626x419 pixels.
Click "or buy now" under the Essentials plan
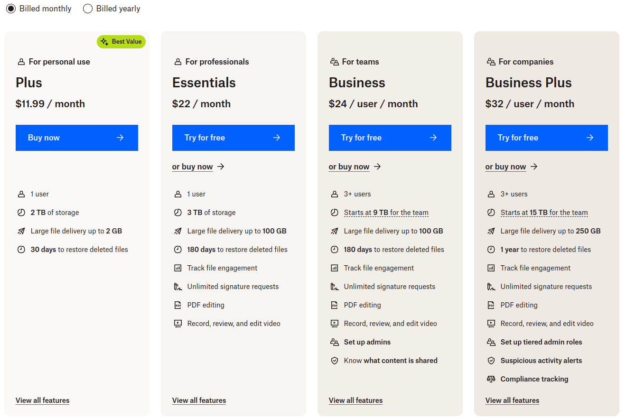[x=193, y=167]
